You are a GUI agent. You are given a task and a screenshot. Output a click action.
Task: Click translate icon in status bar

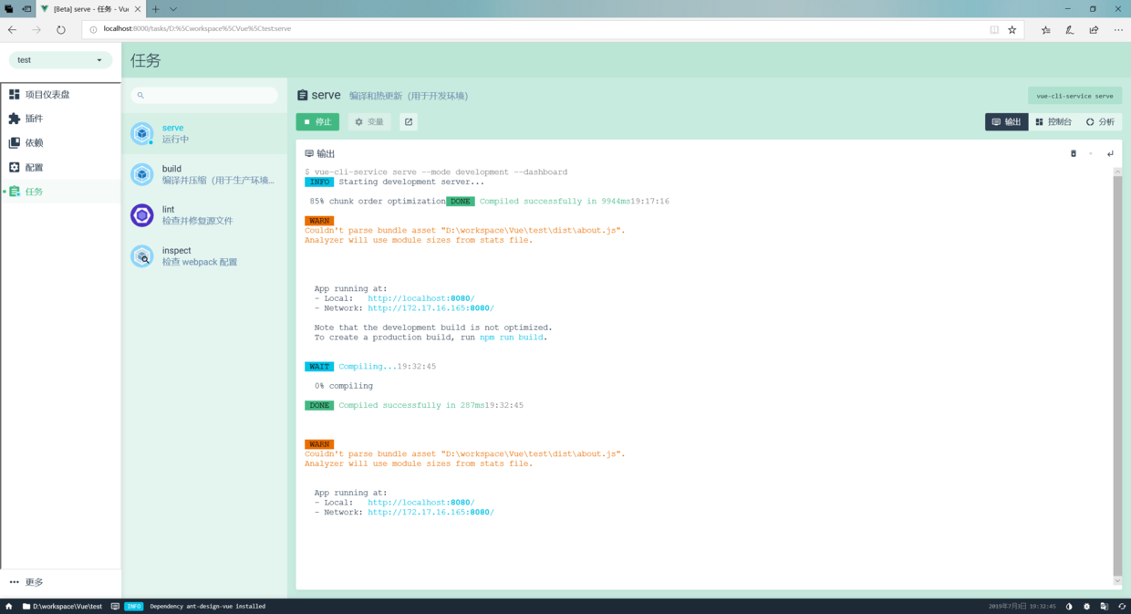(x=1105, y=606)
